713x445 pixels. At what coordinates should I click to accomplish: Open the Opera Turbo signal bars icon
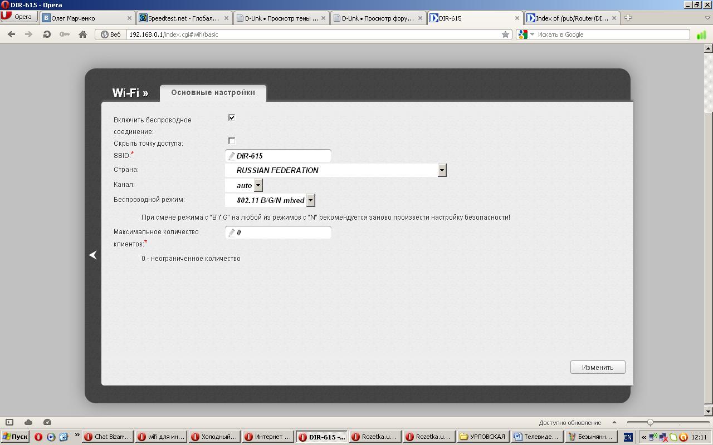click(x=701, y=34)
